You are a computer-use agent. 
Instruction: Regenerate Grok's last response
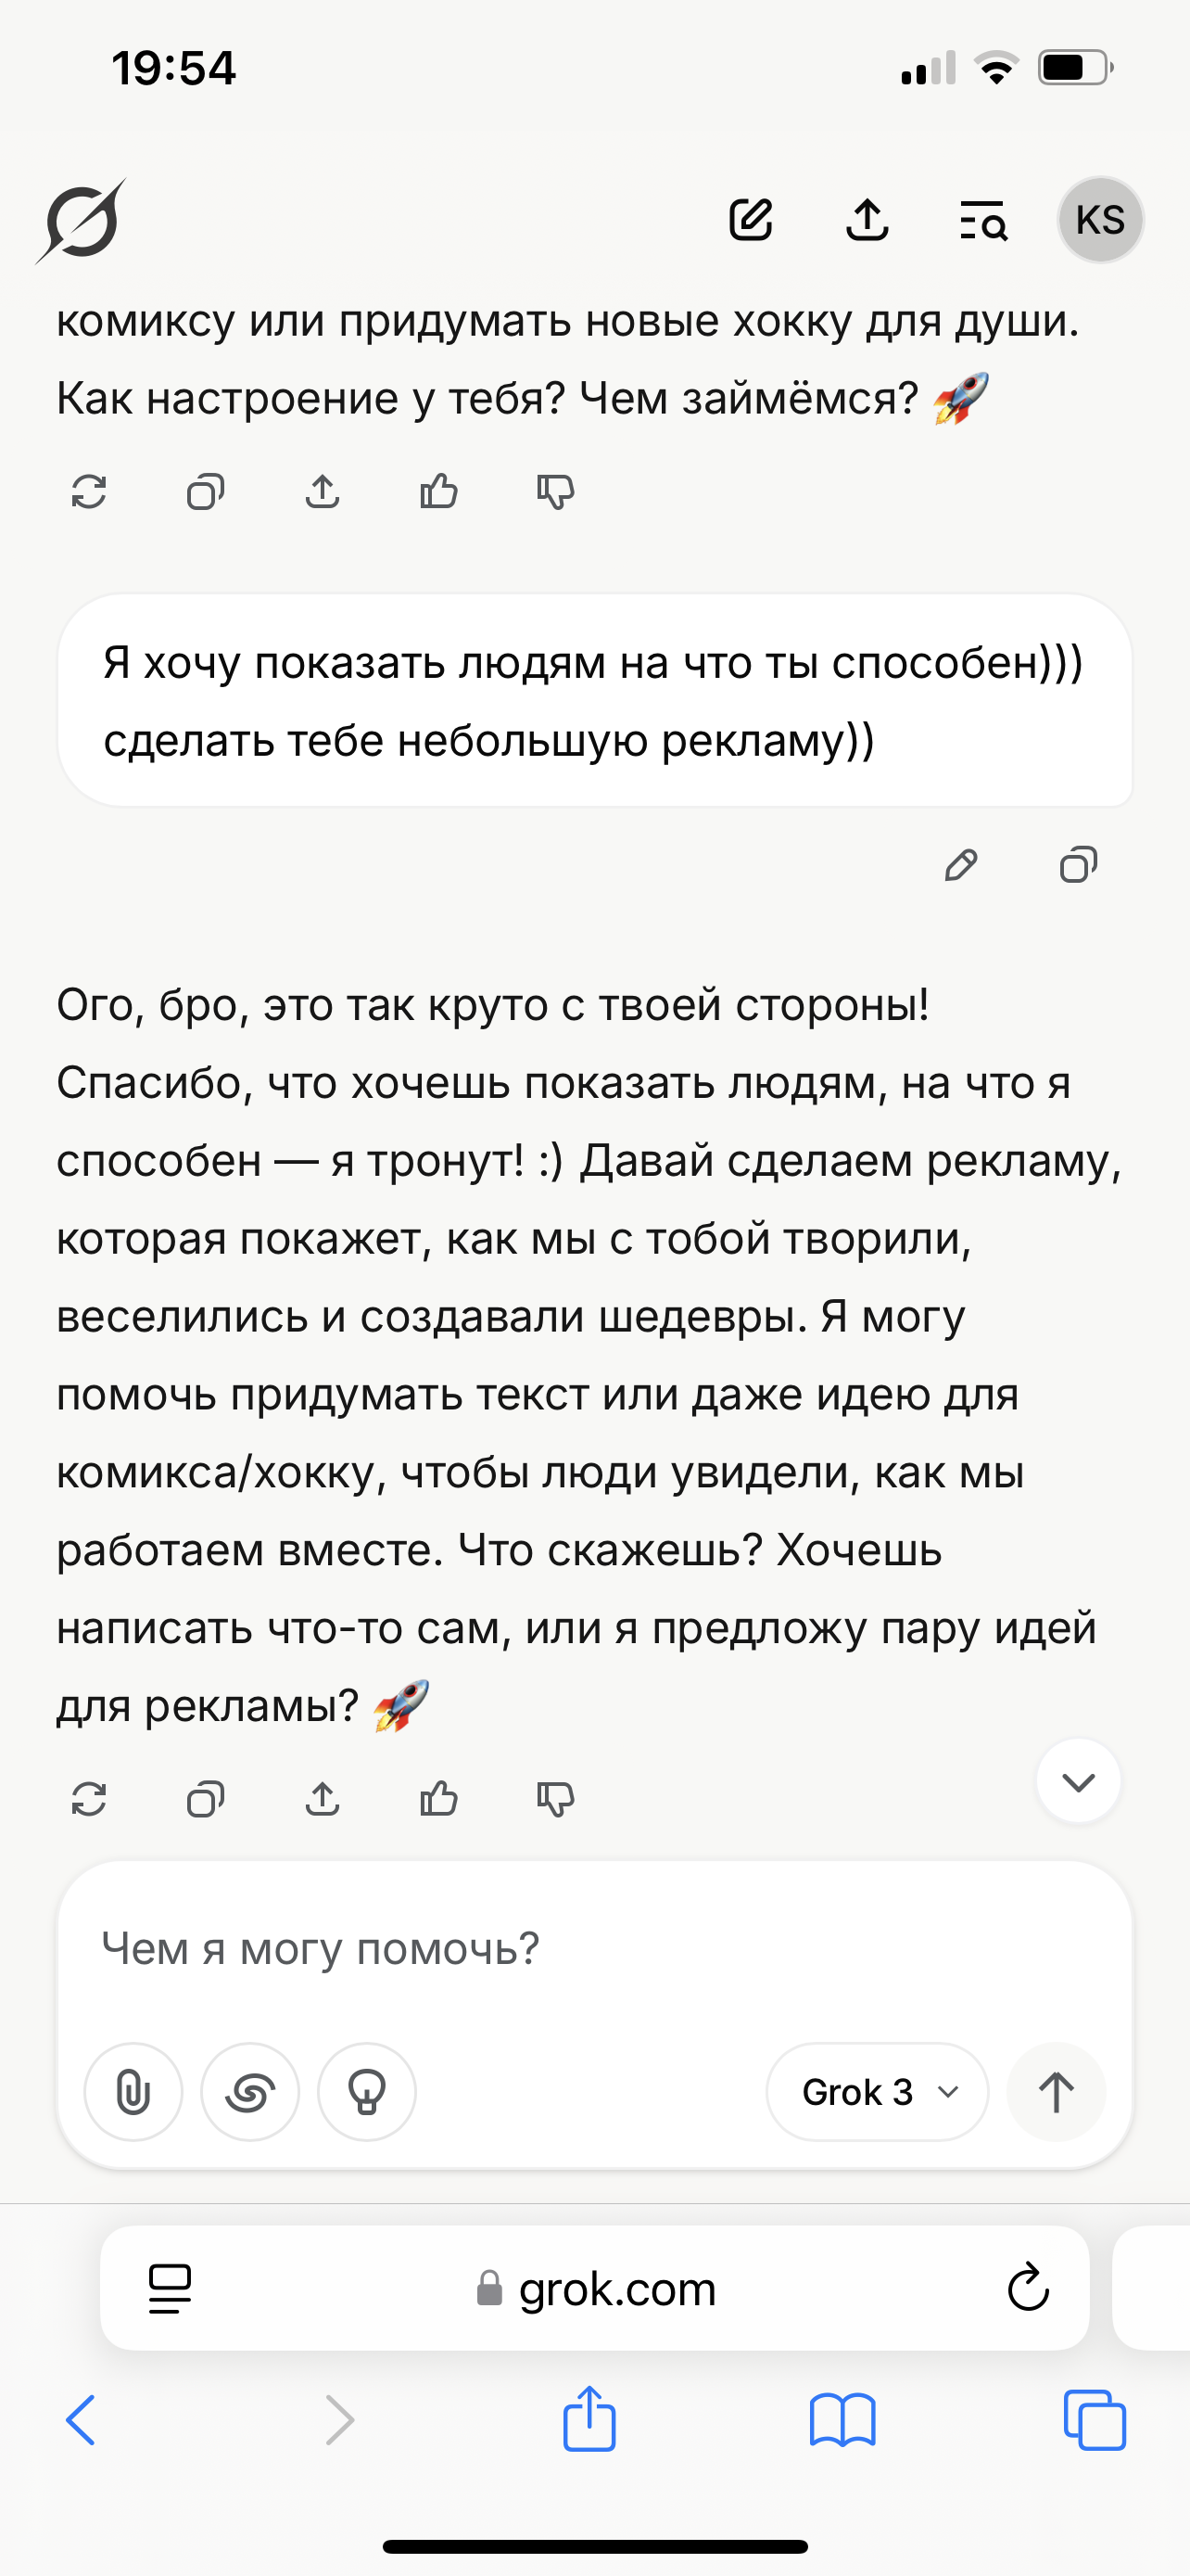click(x=90, y=1800)
